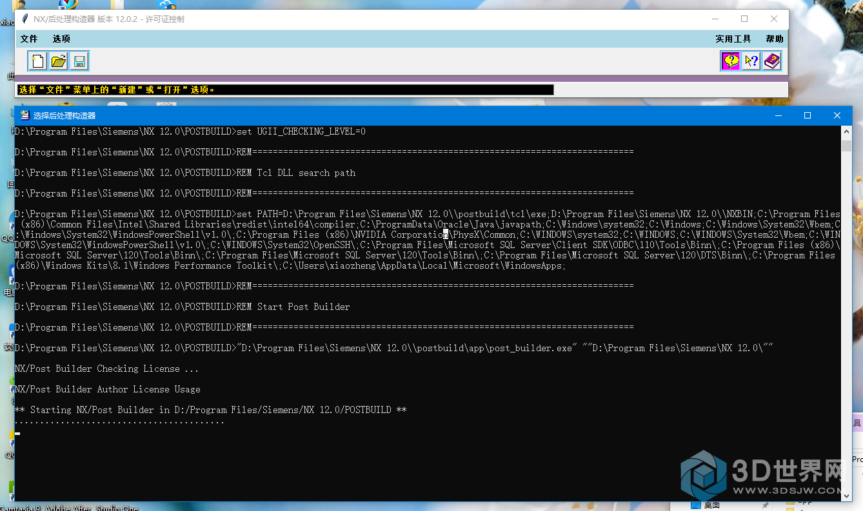Image resolution: width=863 pixels, height=511 pixels.
Task: Click the console scrollbar up arrow
Action: (846, 131)
